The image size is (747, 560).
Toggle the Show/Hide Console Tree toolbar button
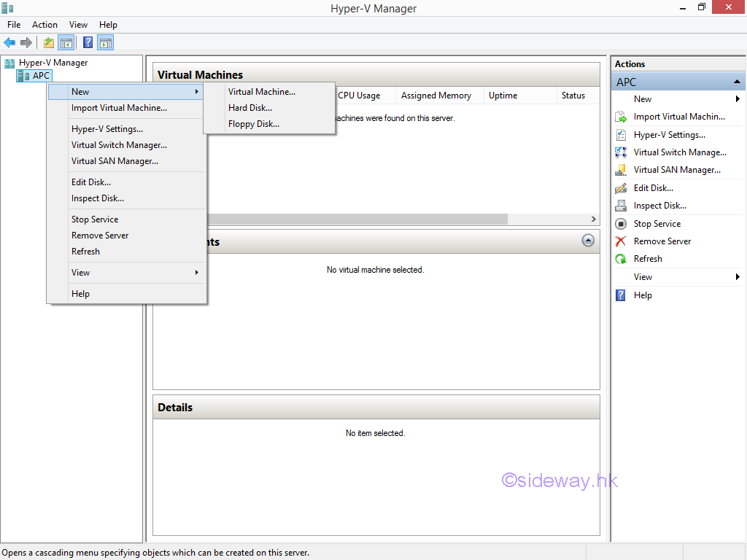[x=66, y=42]
